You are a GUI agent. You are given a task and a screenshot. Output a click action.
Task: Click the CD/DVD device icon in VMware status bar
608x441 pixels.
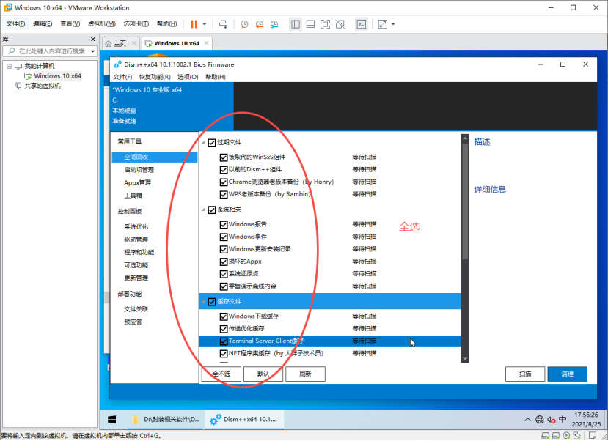[566, 436]
